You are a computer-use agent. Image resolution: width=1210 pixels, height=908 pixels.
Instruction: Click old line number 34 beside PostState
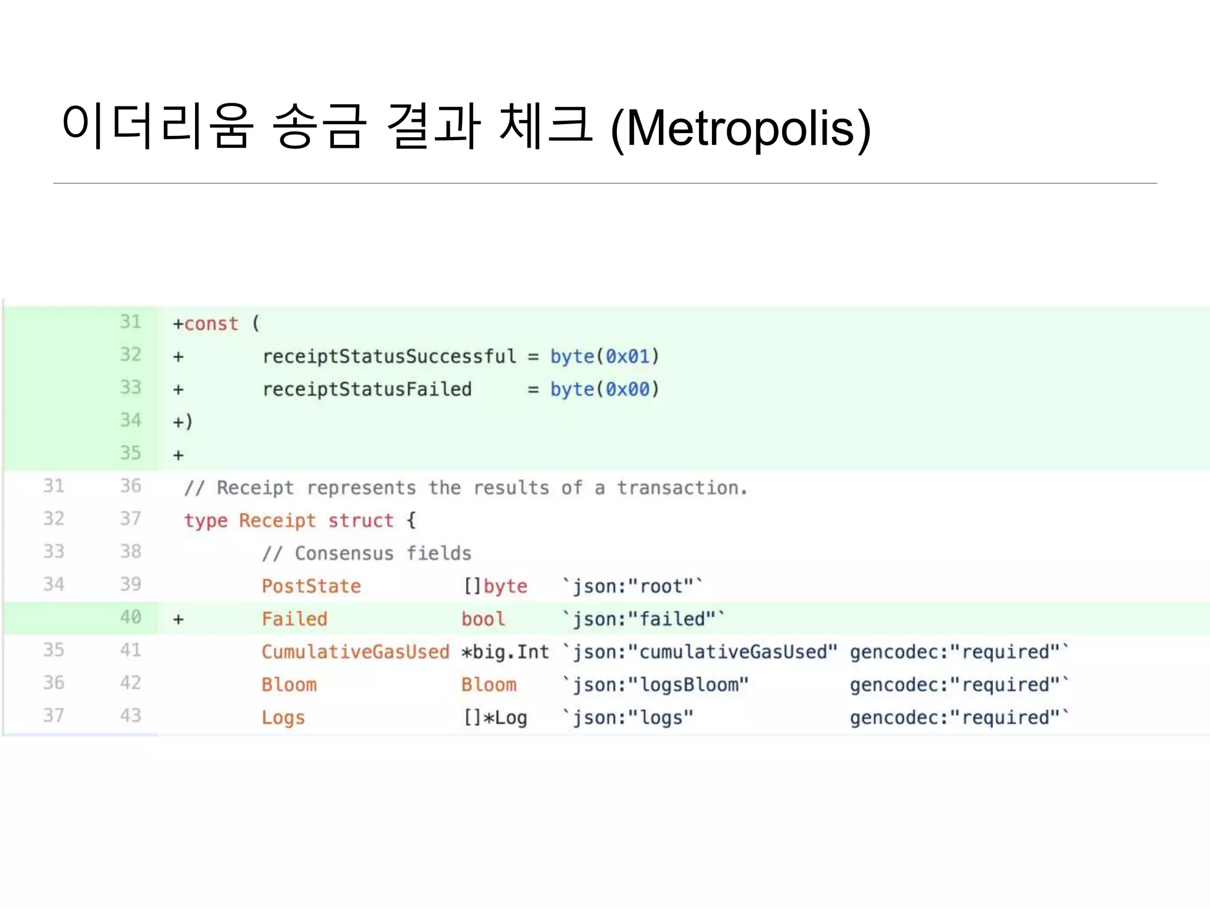point(54,585)
